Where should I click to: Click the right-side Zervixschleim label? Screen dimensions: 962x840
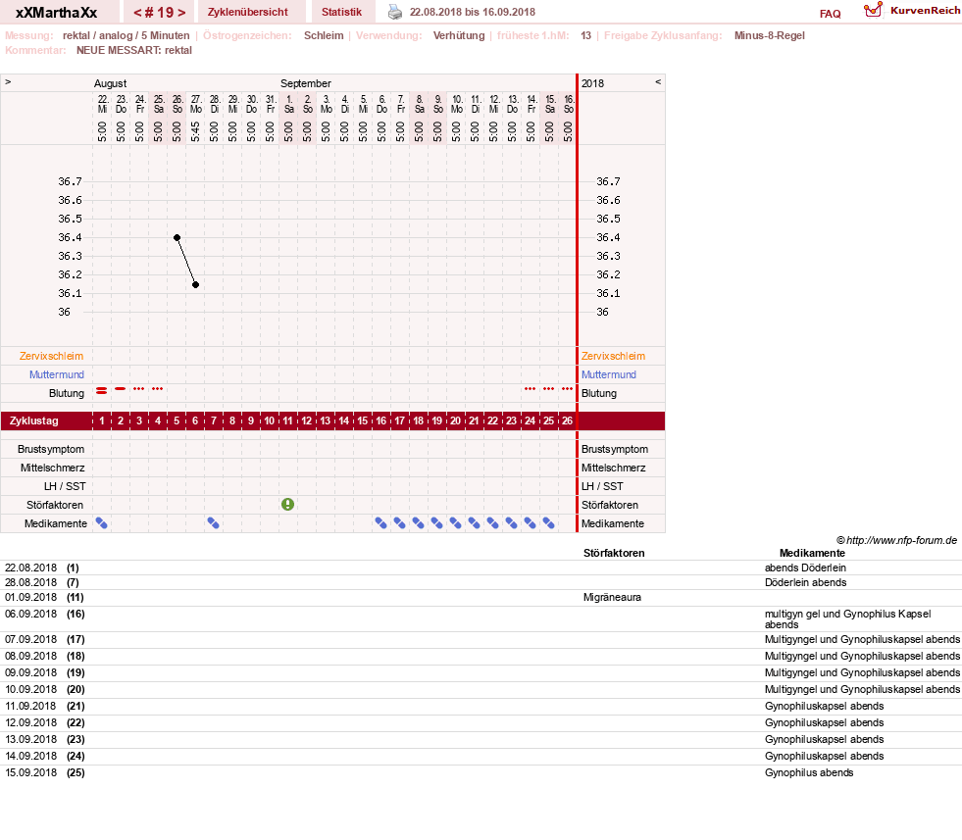pyautogui.click(x=613, y=356)
